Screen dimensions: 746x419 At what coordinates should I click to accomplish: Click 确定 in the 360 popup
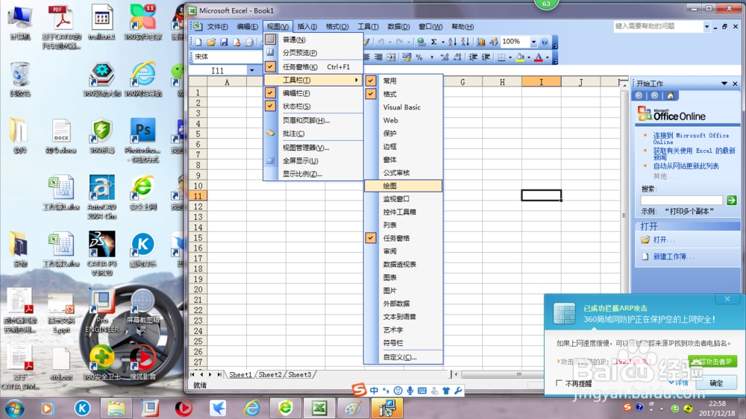[x=716, y=383]
